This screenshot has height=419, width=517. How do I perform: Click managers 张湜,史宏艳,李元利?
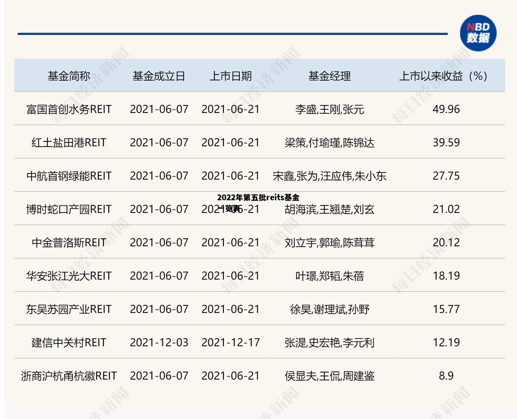click(329, 343)
